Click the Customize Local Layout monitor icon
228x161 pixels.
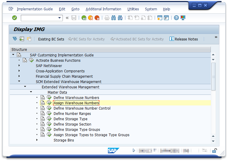pyautogui.click(x=183, y=18)
